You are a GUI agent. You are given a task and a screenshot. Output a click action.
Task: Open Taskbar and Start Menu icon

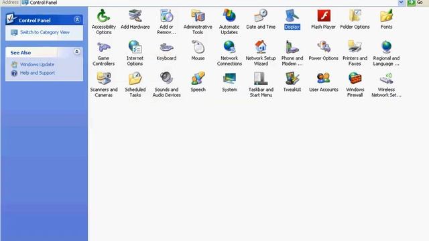261,78
